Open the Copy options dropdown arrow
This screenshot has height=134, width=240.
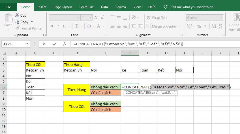(32, 22)
